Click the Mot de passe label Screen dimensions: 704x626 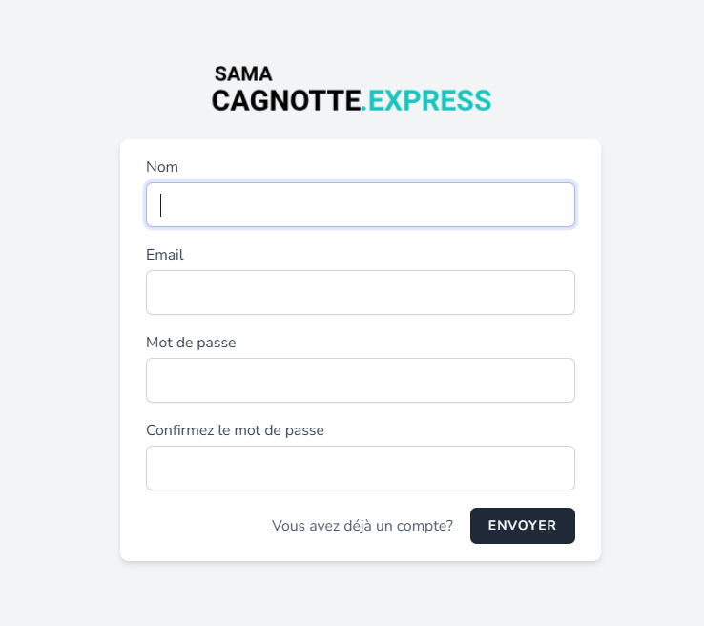[x=191, y=343]
